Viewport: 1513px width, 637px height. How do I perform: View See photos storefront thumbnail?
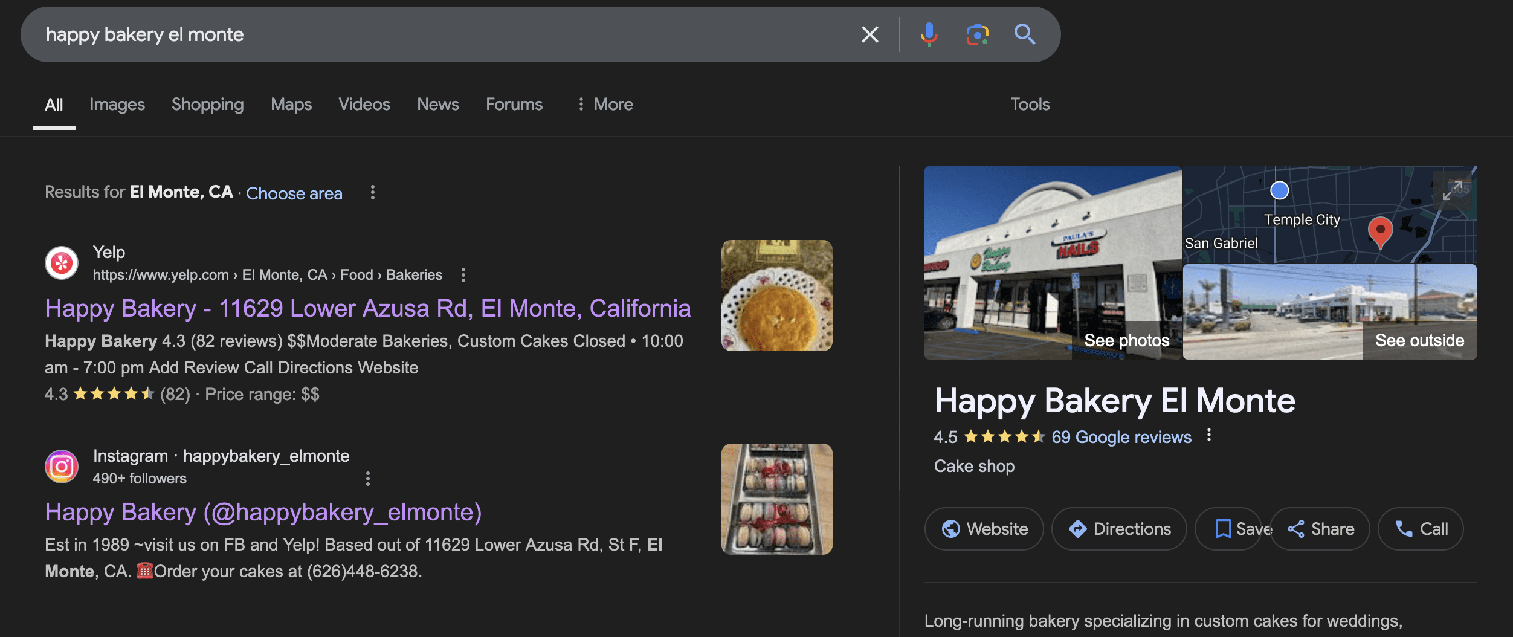tap(1053, 263)
